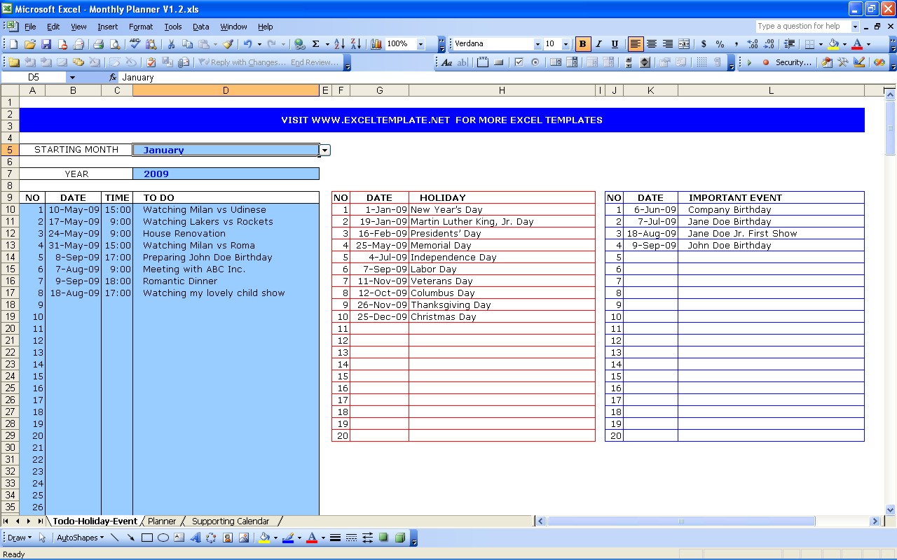Select the Arrow drawing tool
The height and width of the screenshot is (560, 897).
(x=131, y=538)
